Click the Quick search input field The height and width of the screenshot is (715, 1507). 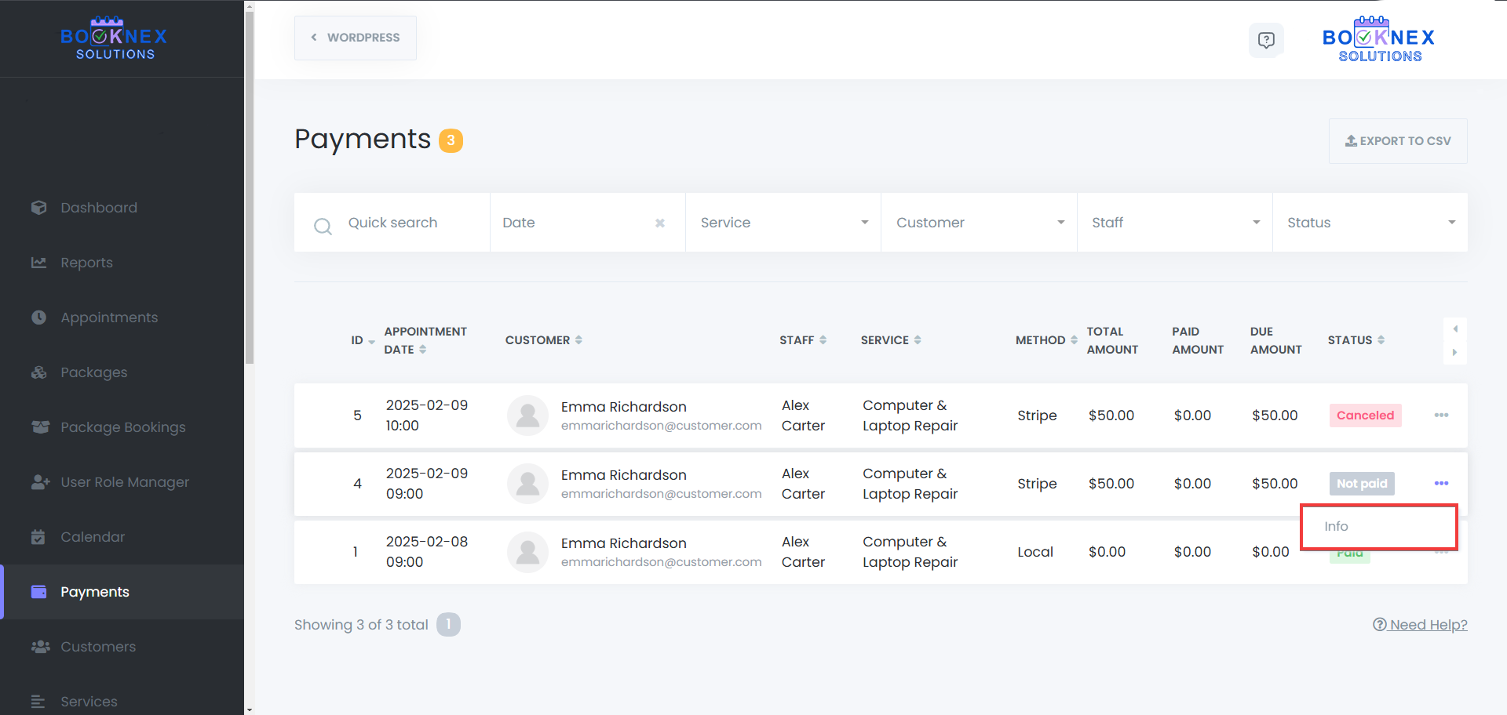(408, 223)
